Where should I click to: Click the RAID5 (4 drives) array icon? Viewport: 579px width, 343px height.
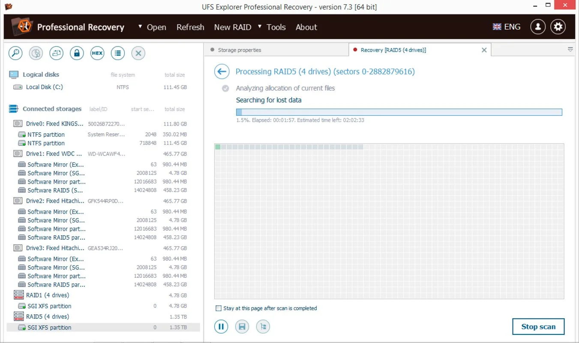coord(18,316)
